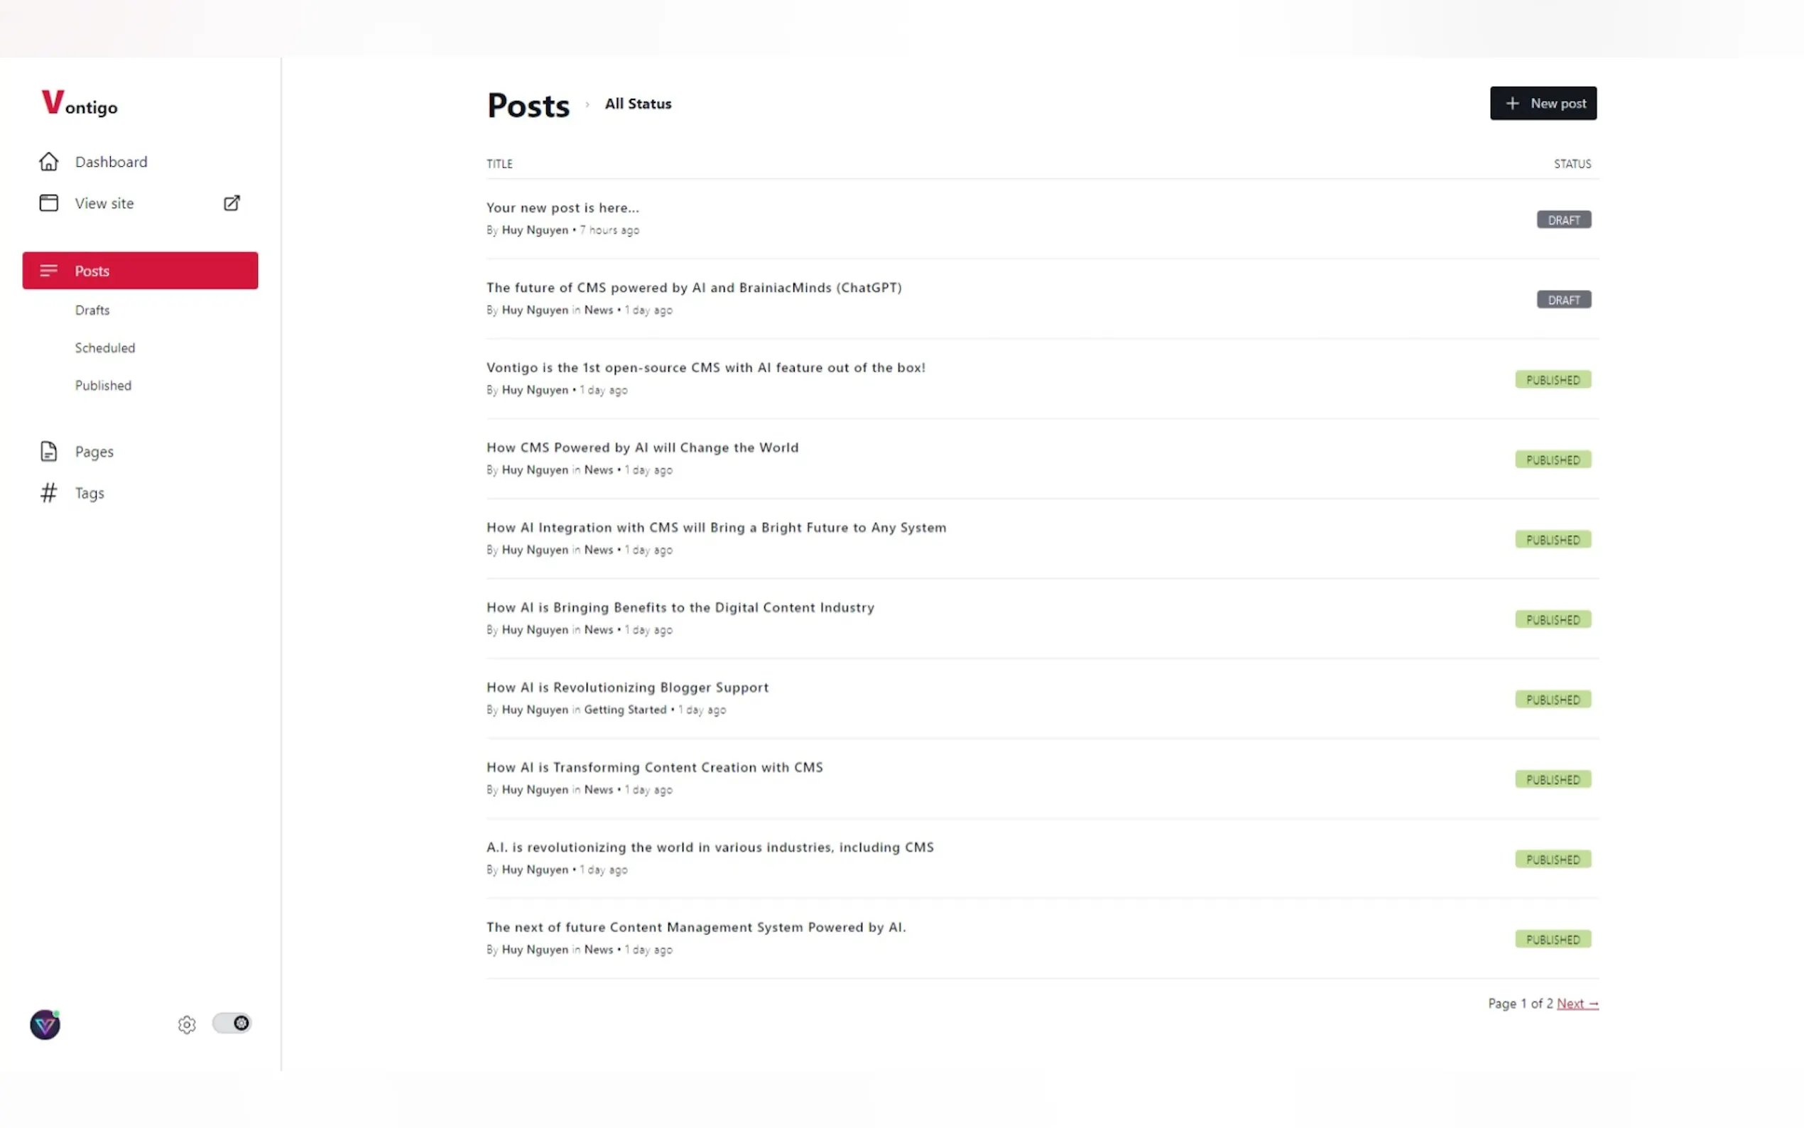Open site via external link icon

(232, 203)
